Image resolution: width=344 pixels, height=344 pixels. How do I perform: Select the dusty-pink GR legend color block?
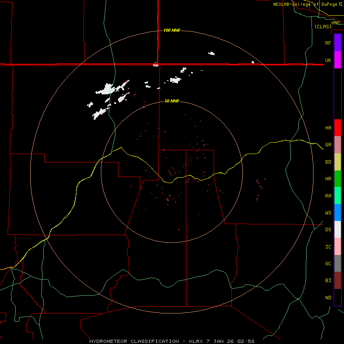[338, 145]
